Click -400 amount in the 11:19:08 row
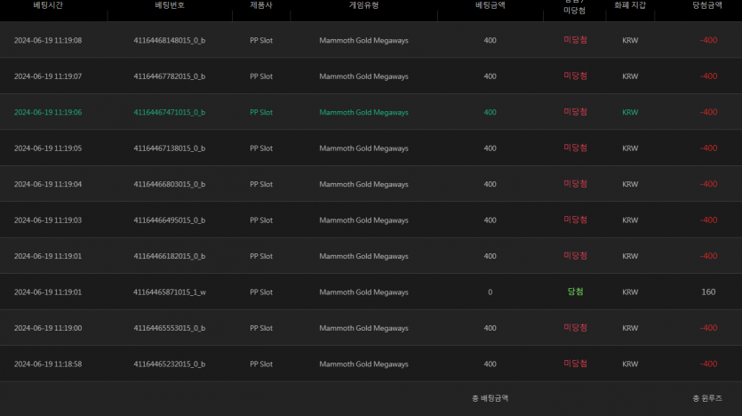The width and height of the screenshot is (742, 416). pos(708,40)
